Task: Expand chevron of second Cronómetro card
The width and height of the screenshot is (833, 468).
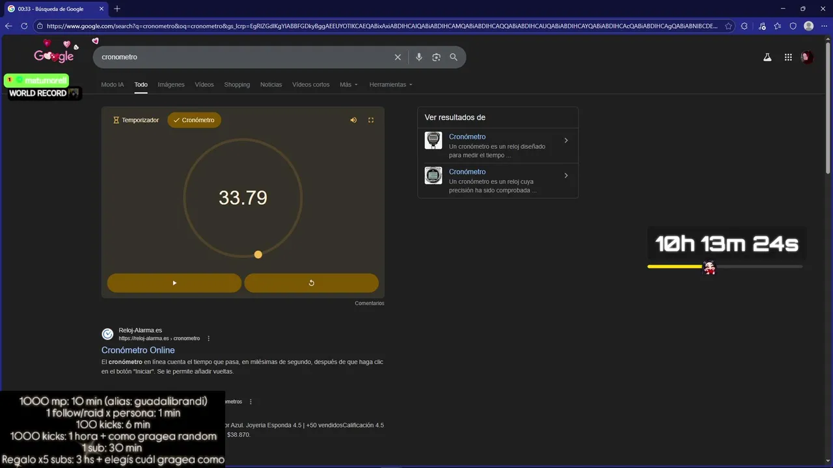Action: coord(566,175)
